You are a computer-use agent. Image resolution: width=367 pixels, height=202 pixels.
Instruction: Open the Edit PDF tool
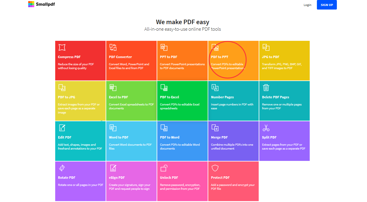(x=62, y=128)
